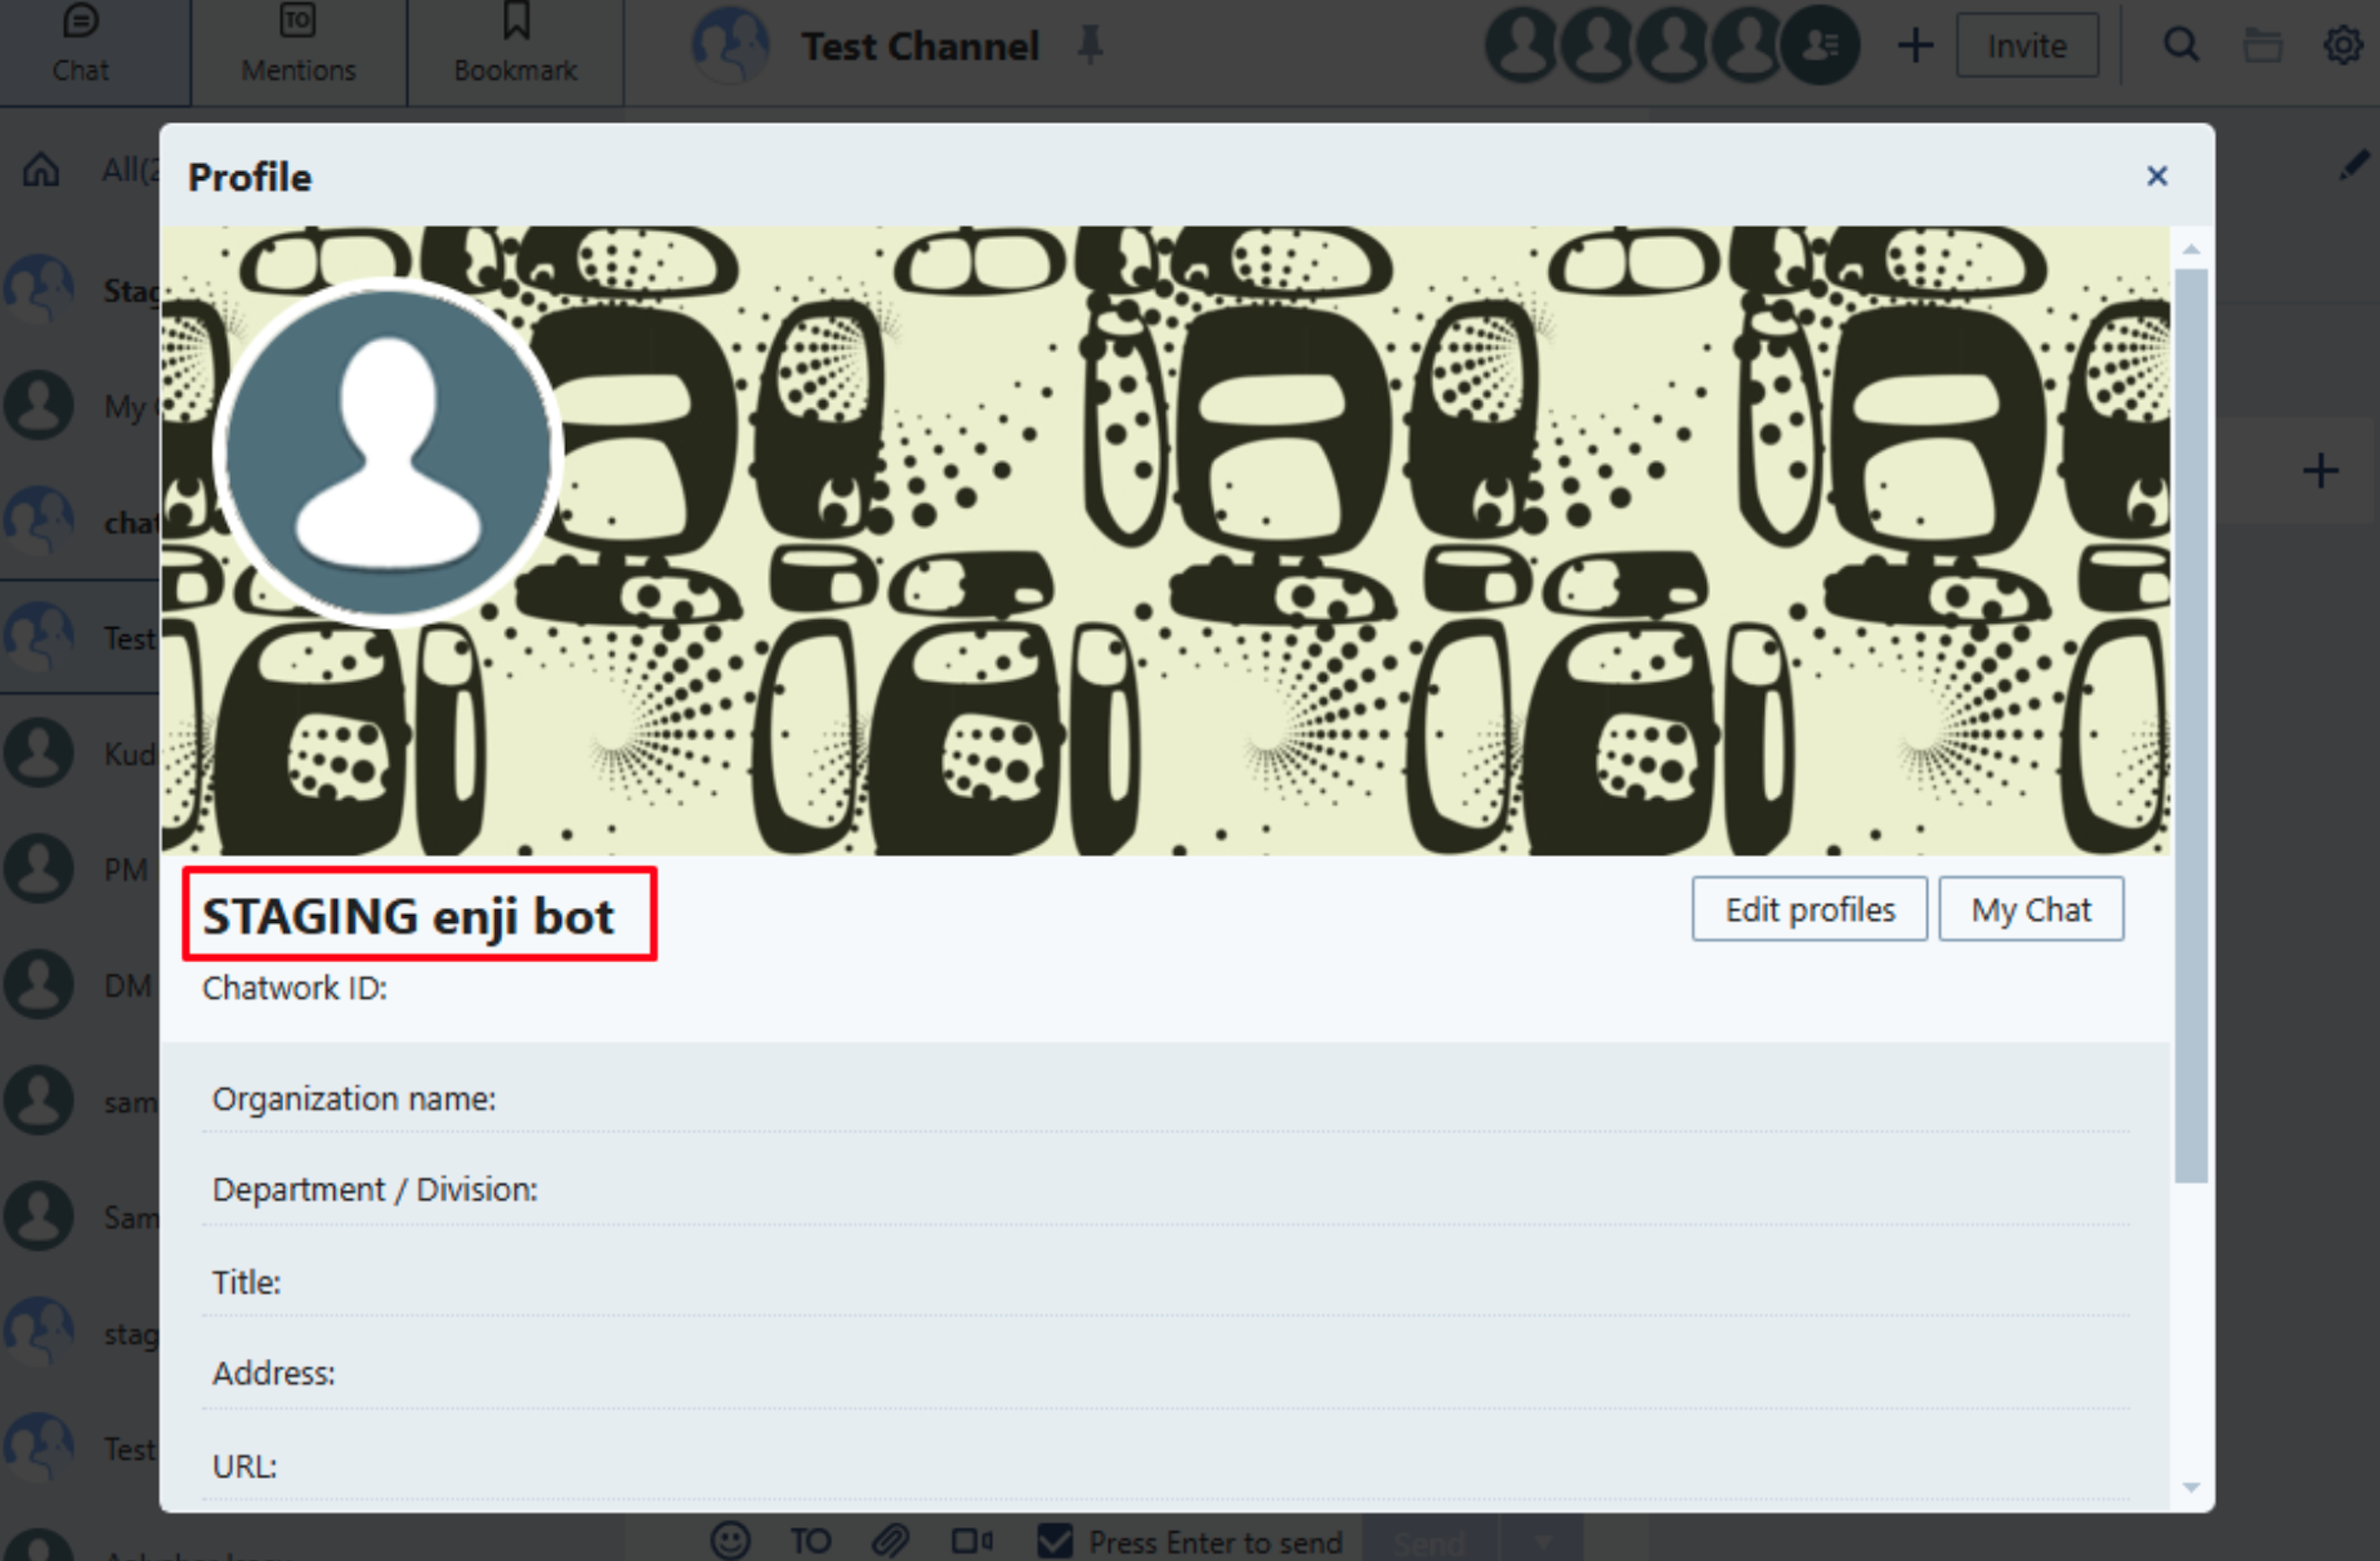
Task: Open the member list icon in header
Action: (1821, 45)
